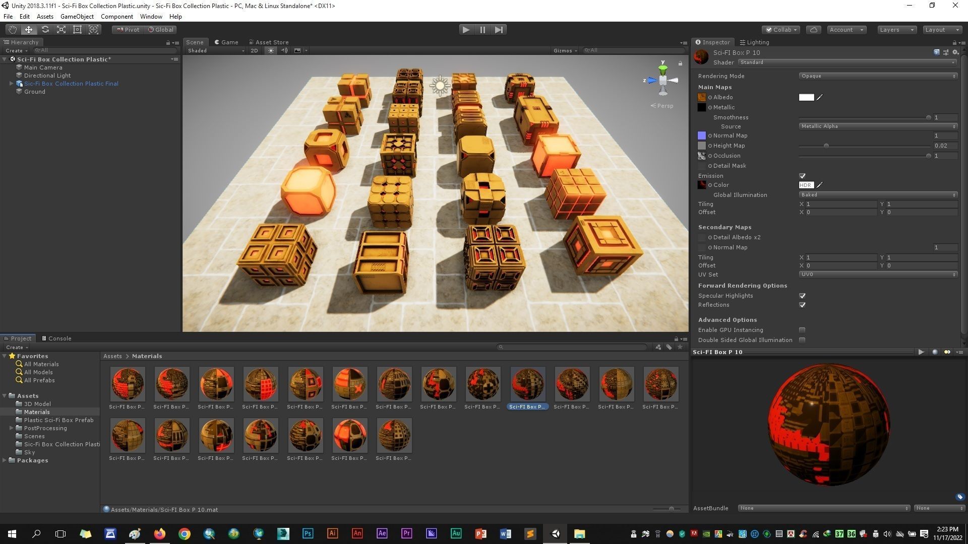Select the Rect Transform tool

tap(77, 30)
